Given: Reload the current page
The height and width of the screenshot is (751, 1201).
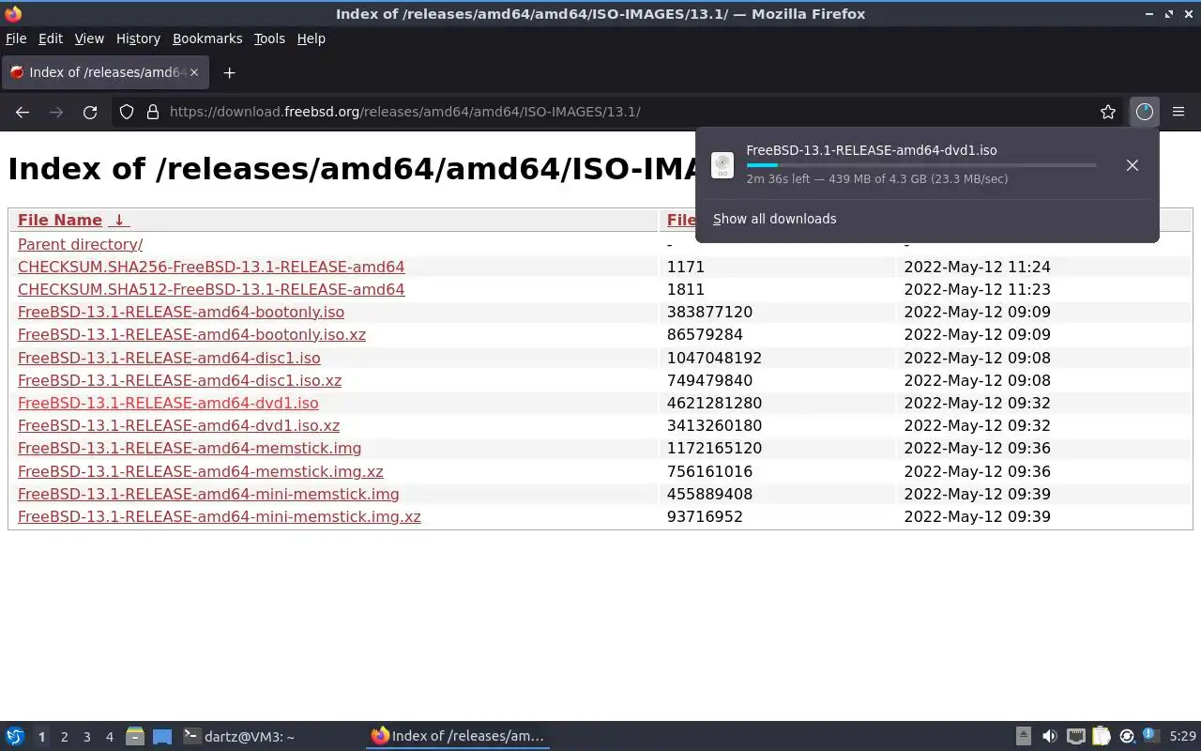Looking at the screenshot, I should (90, 112).
